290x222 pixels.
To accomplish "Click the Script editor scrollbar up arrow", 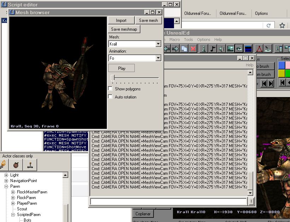I will click(176, 21).
